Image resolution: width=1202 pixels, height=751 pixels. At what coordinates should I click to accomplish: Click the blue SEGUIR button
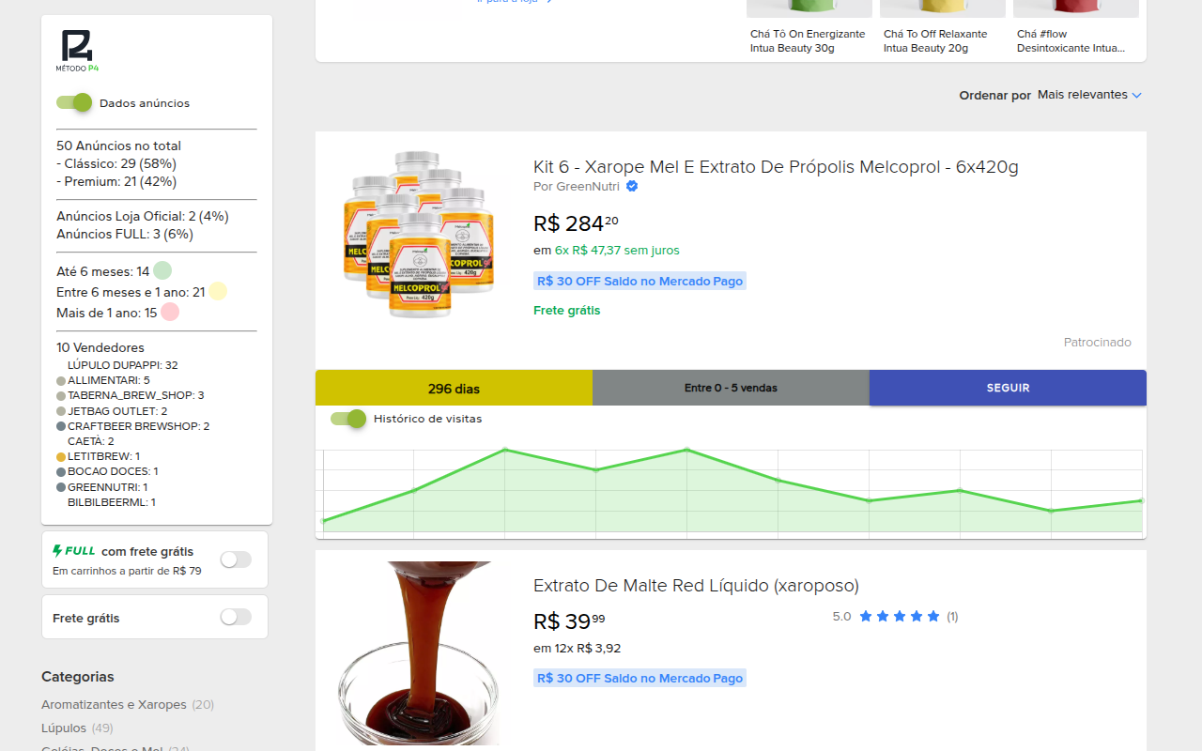coord(1008,388)
